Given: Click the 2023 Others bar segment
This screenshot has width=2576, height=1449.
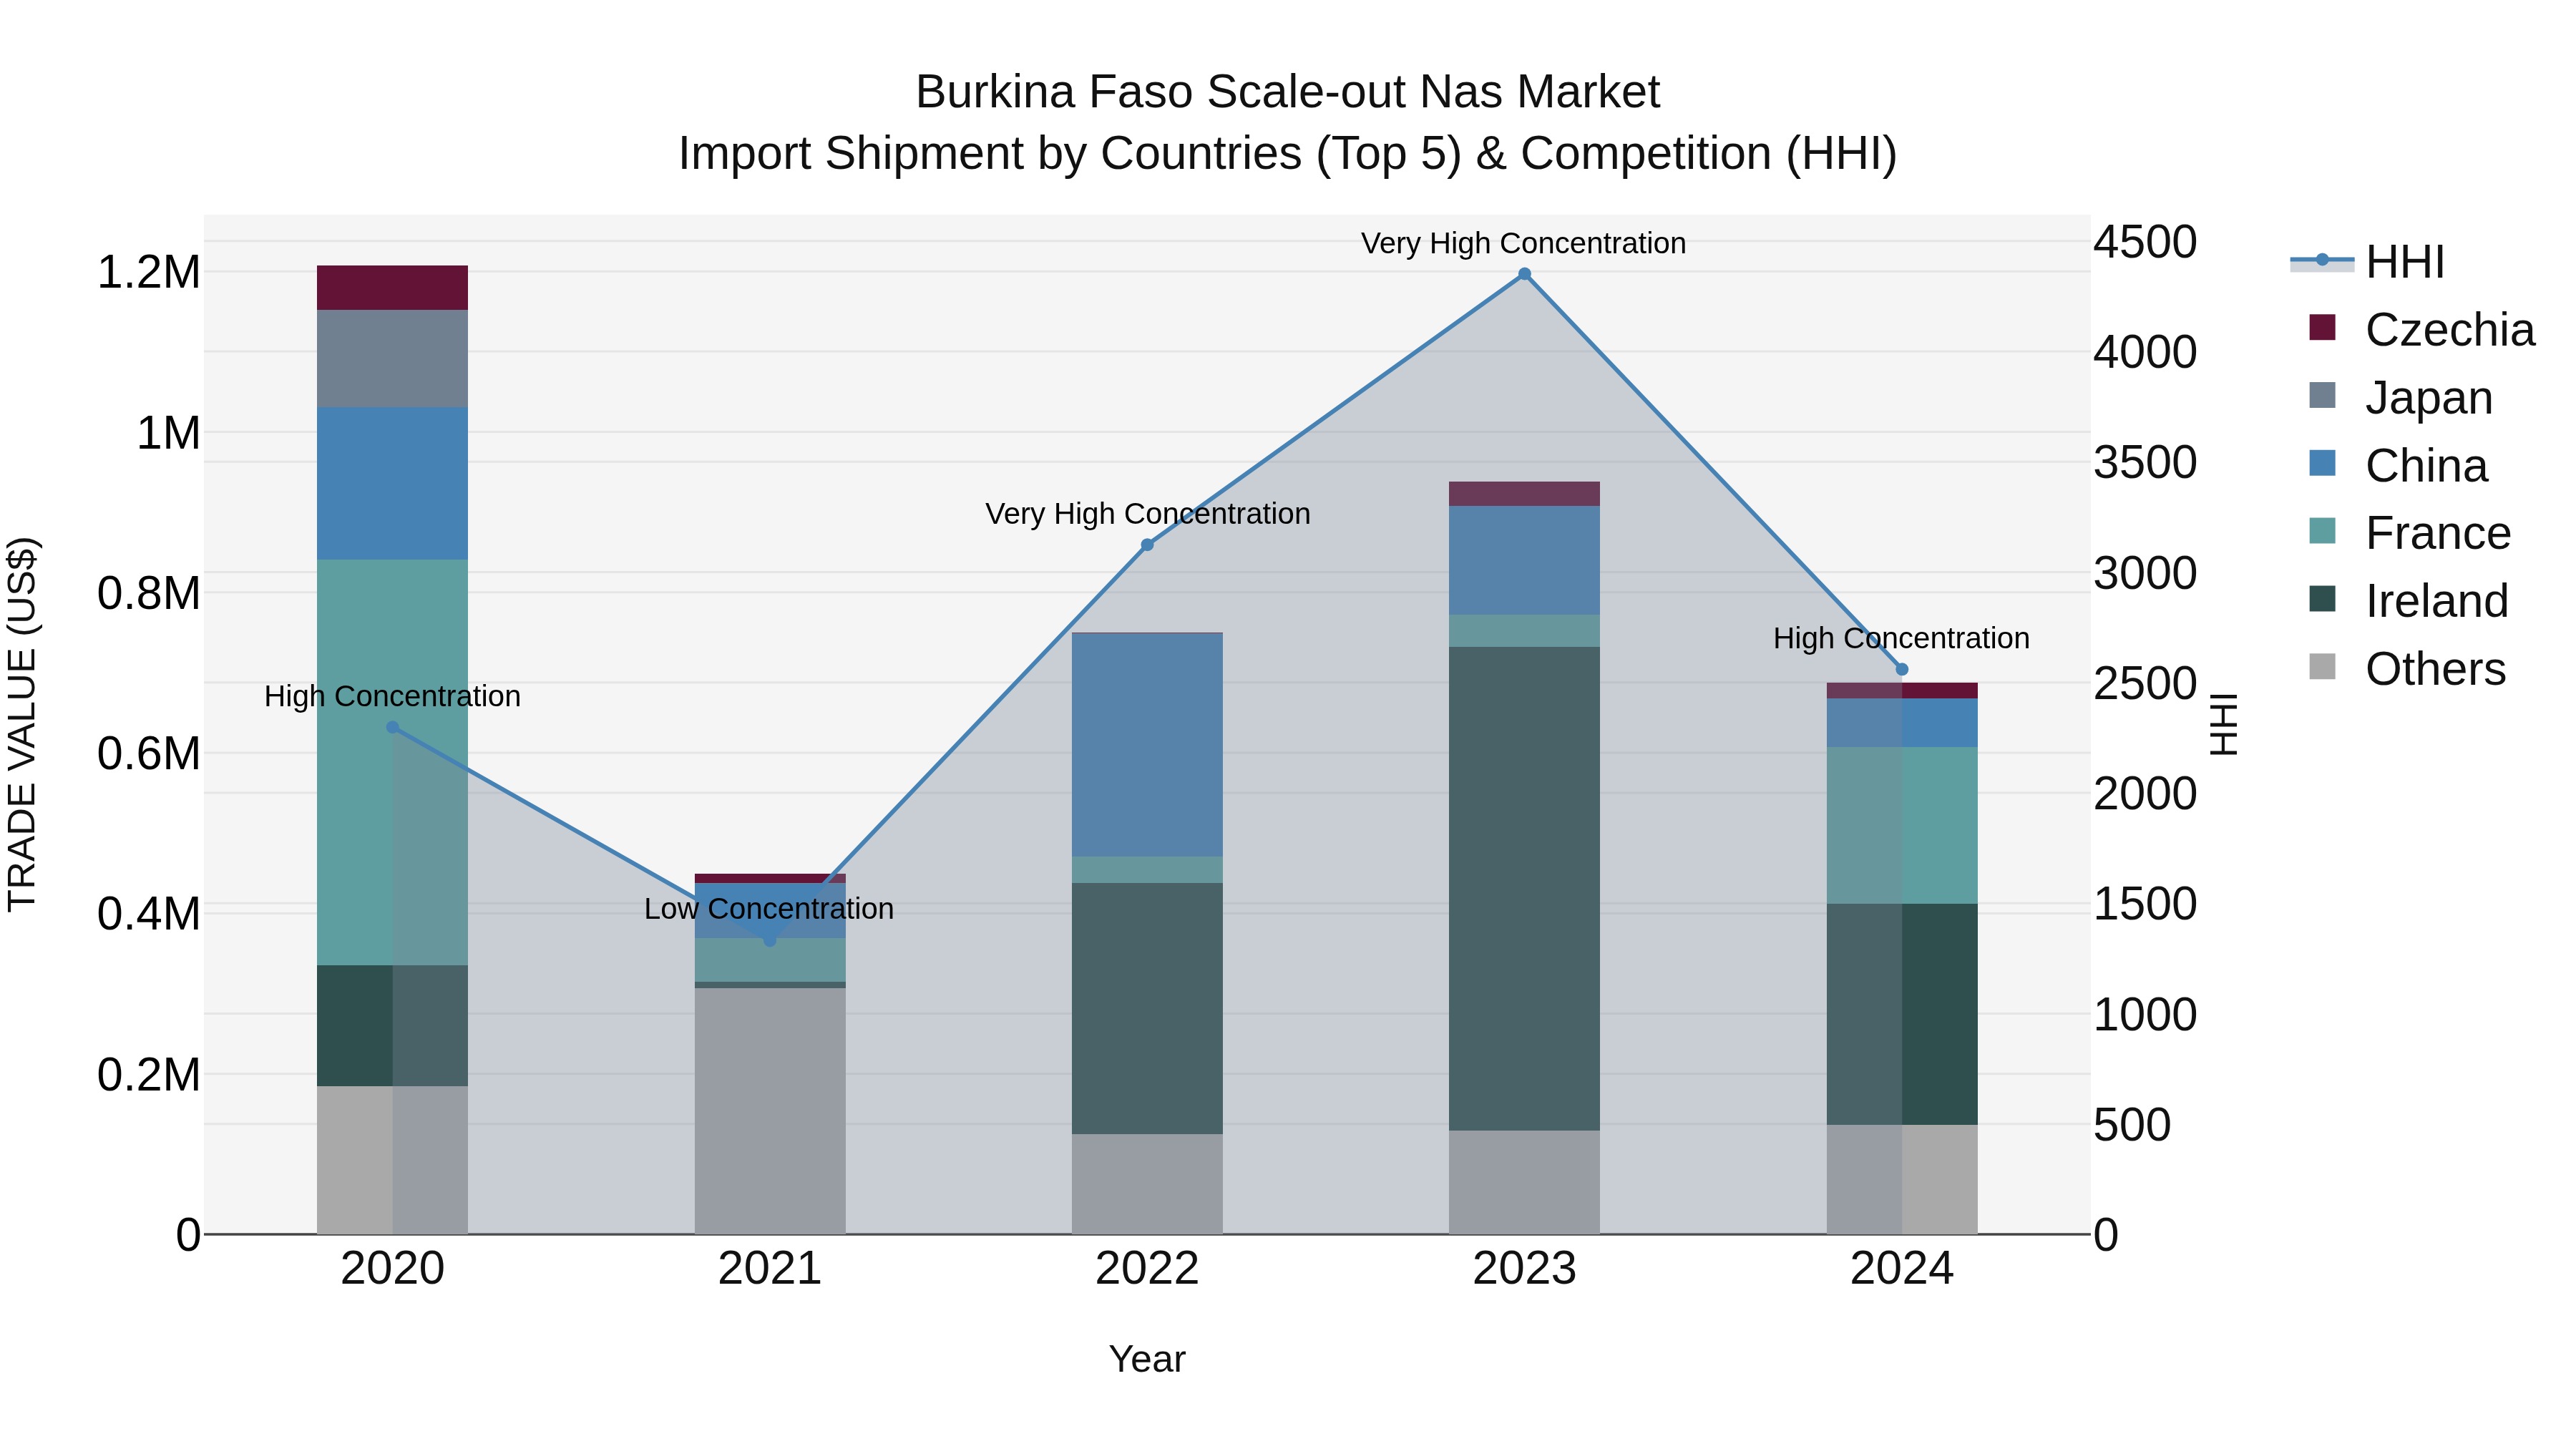Looking at the screenshot, I should click(1525, 1183).
